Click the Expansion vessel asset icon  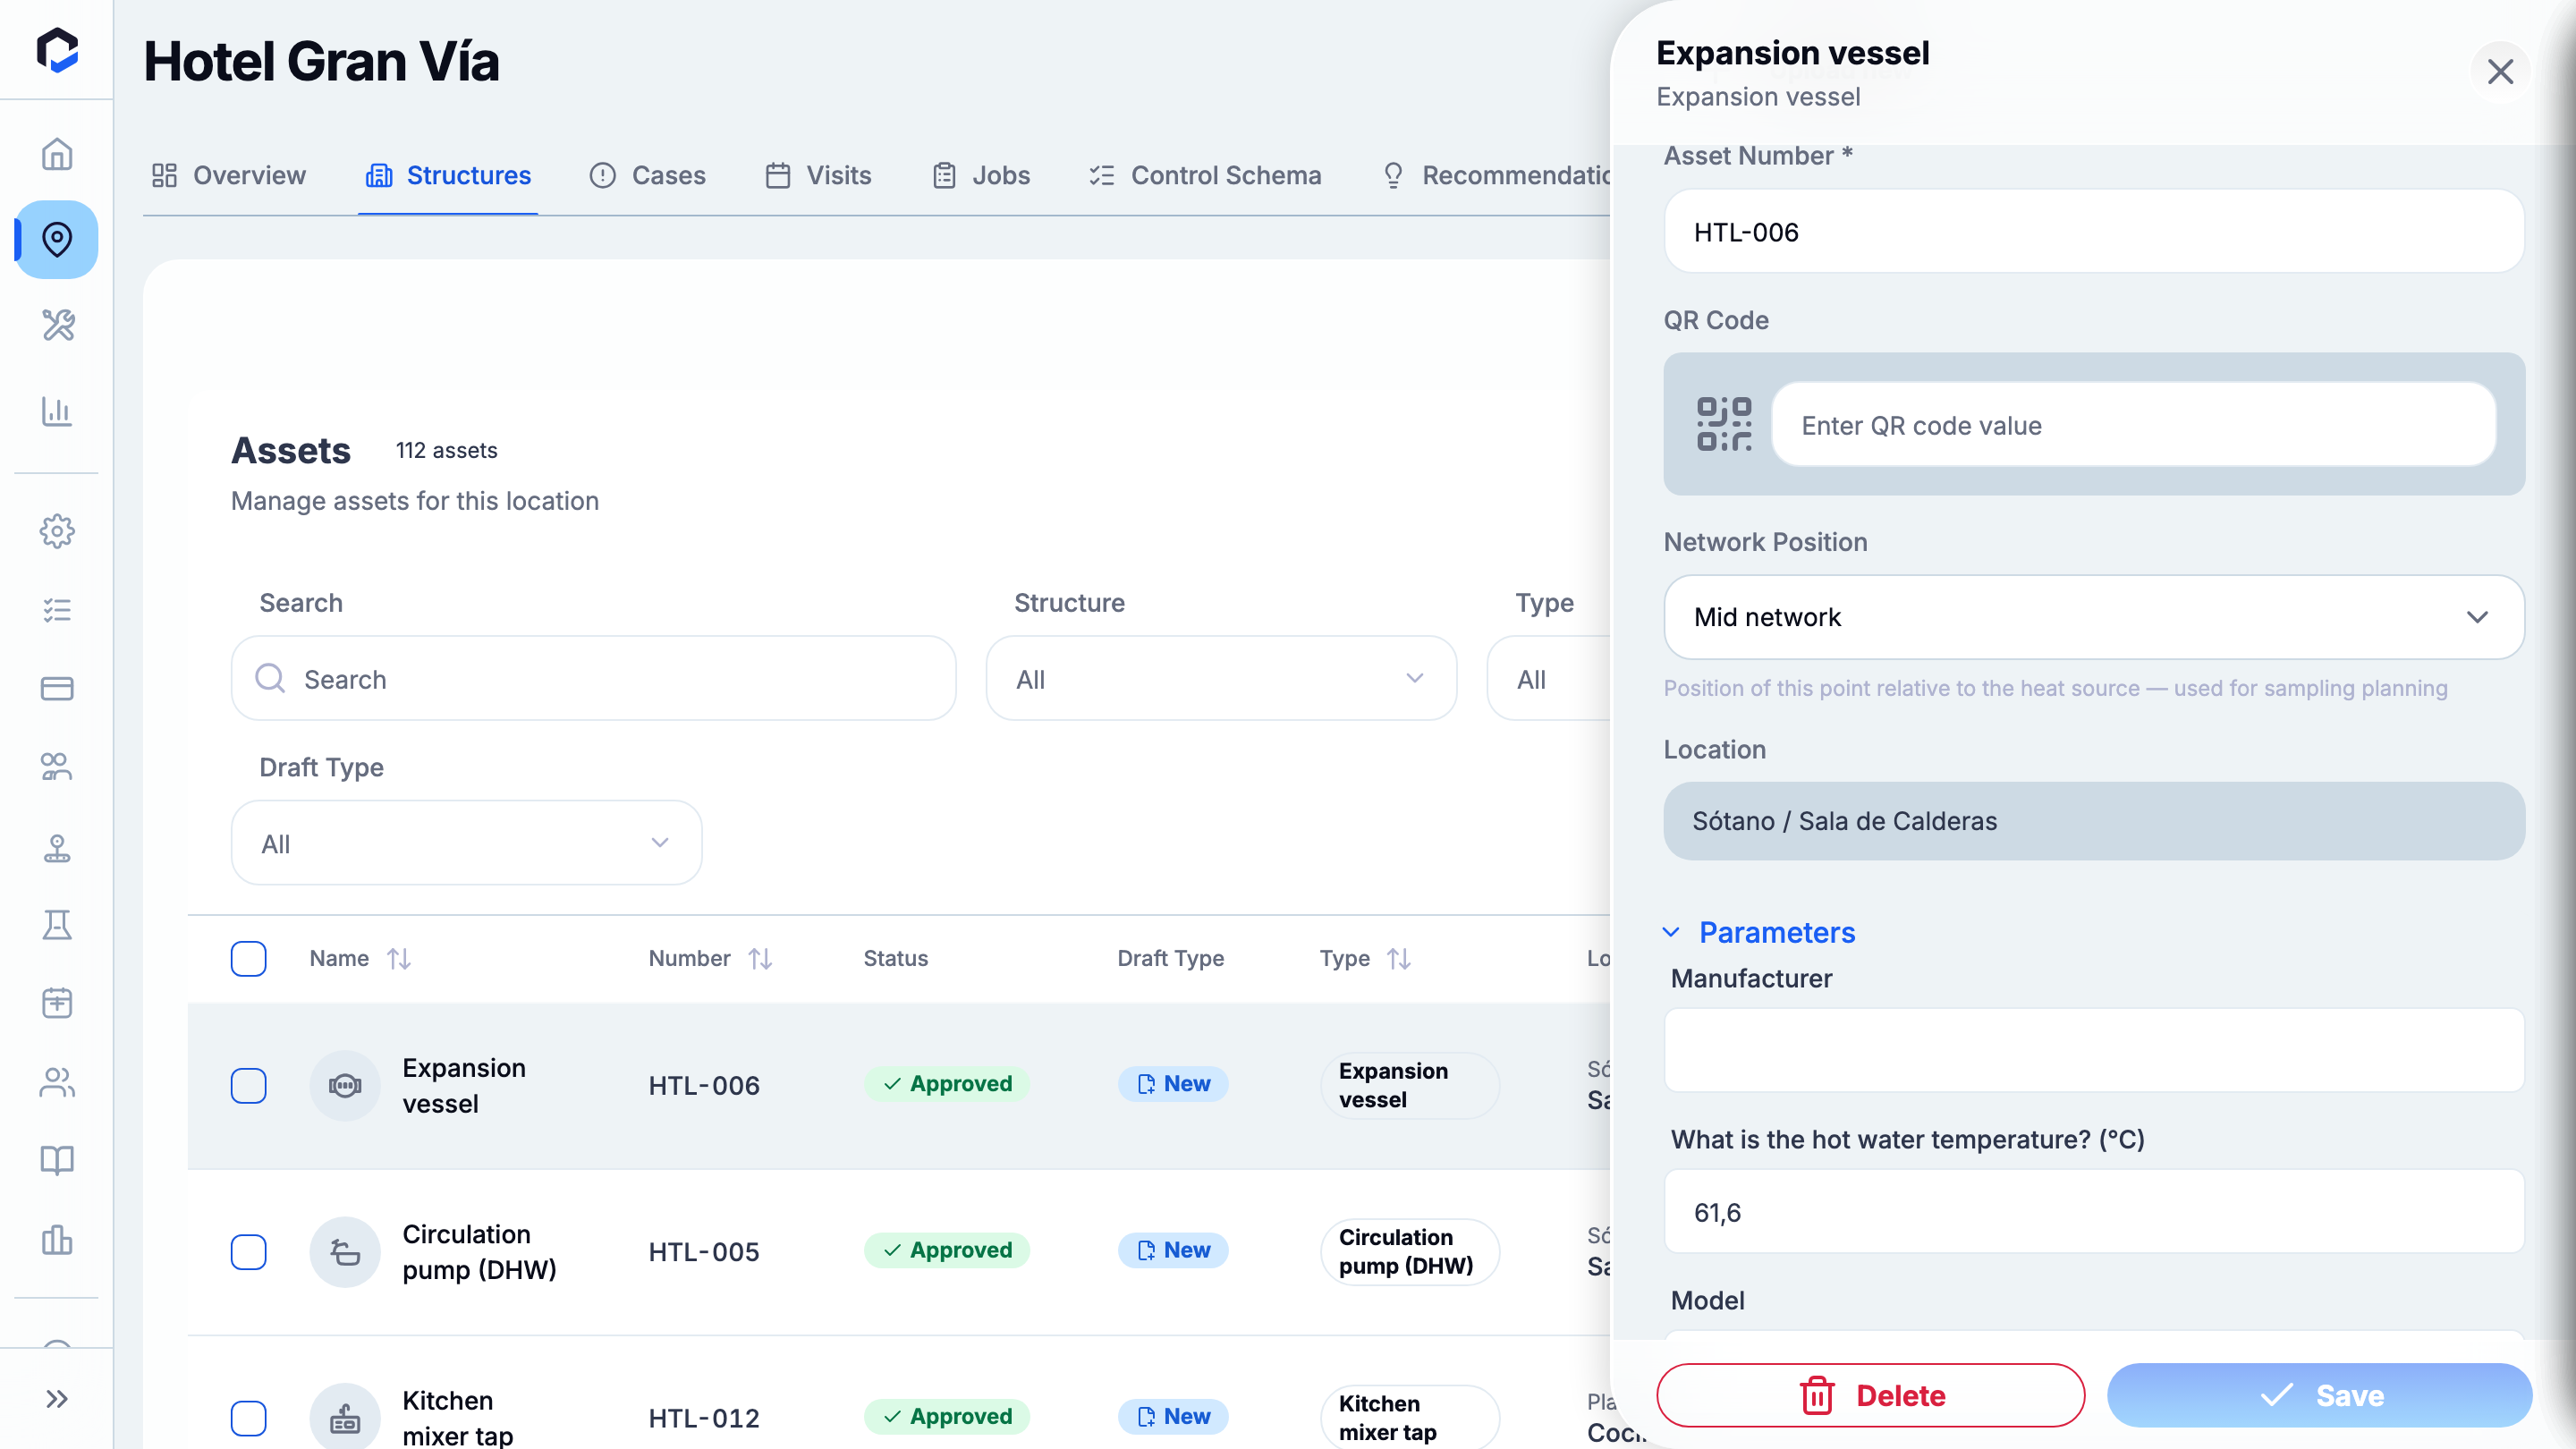tap(345, 1085)
